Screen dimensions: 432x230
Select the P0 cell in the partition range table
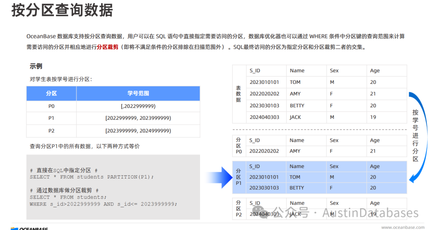pos(51,106)
